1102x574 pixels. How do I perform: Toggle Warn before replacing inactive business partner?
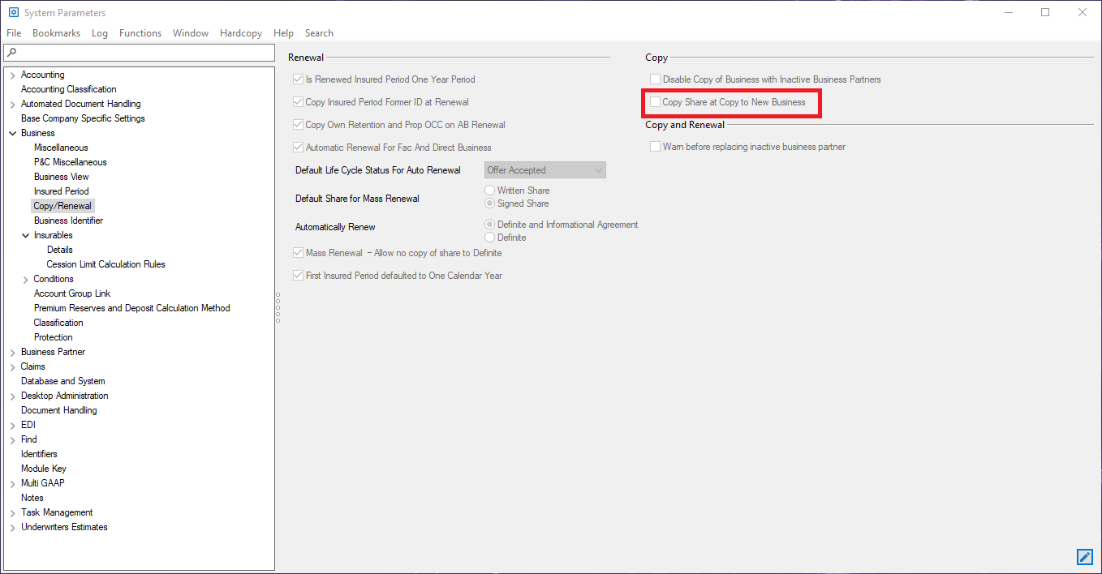click(656, 147)
